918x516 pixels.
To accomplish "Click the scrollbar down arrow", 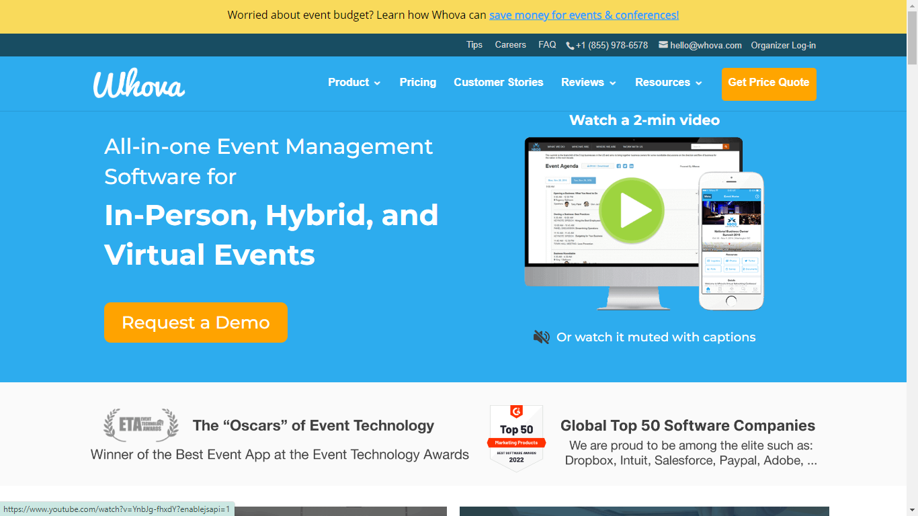I will (x=912, y=510).
